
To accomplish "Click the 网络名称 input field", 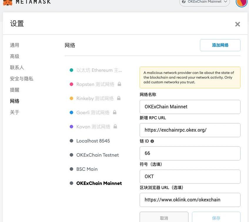I will (x=190, y=107).
